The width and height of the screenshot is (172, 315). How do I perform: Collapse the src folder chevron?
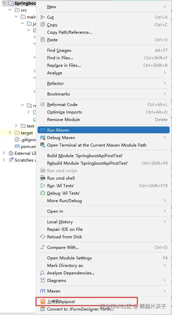(10, 10)
